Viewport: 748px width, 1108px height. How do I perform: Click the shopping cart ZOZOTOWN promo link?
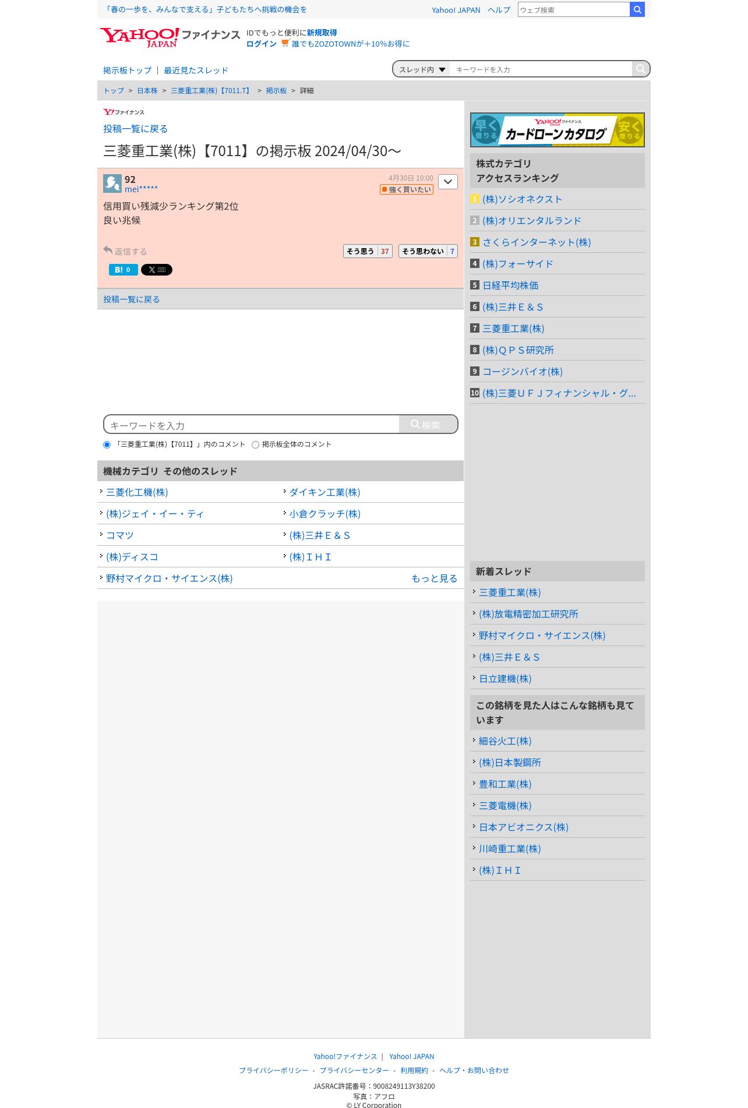coord(345,44)
